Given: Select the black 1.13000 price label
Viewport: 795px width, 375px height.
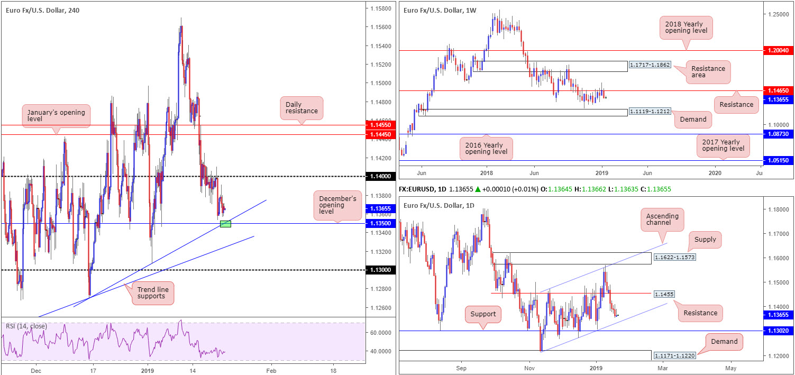Looking at the screenshot, I should pos(380,270).
